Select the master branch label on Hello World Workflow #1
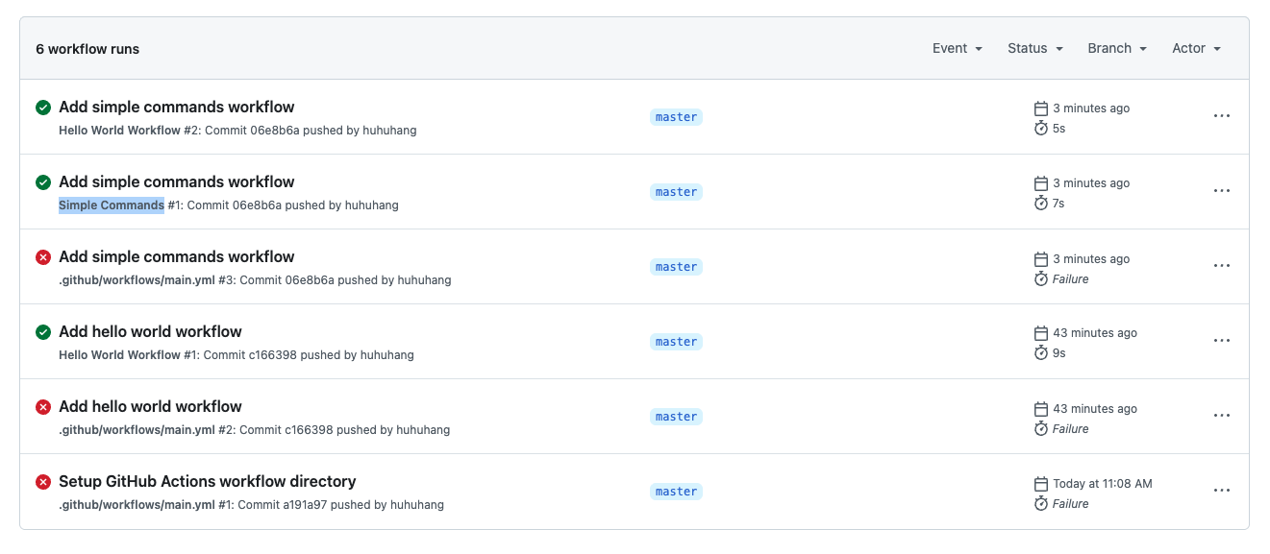This screenshot has height=554, width=1270. (x=676, y=341)
